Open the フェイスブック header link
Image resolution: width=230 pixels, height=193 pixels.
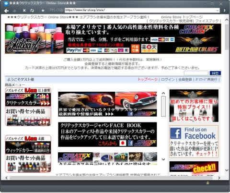[207, 21]
